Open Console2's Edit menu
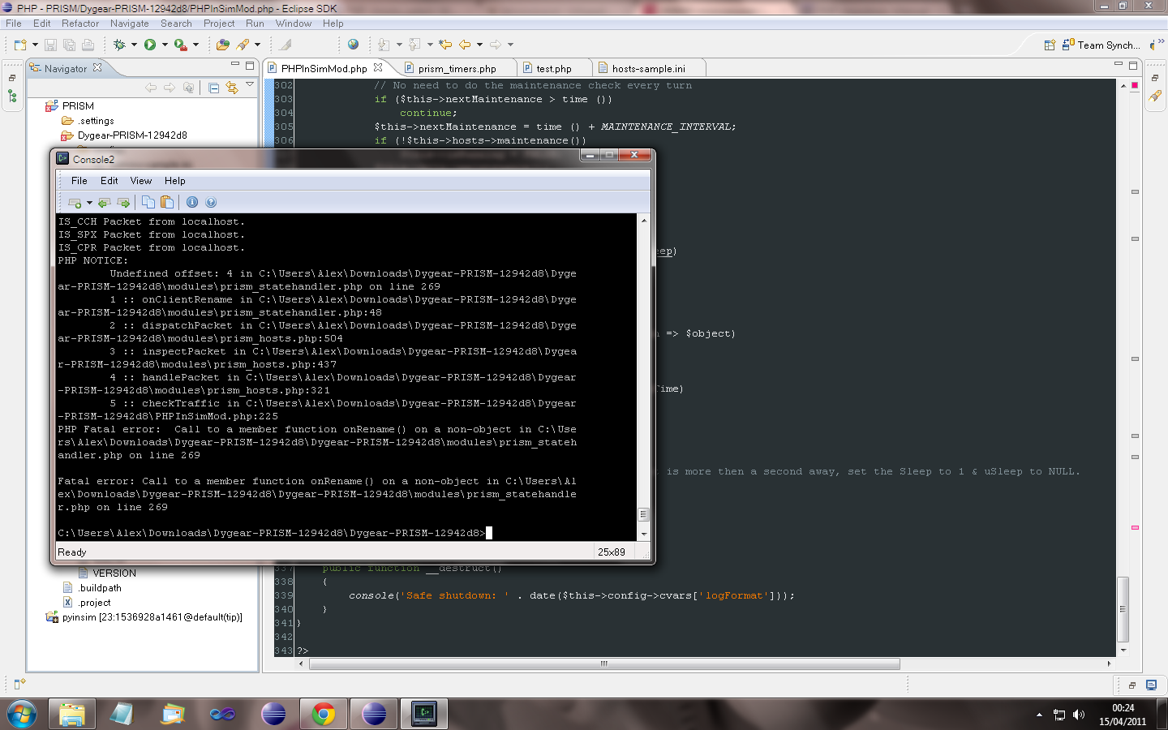Viewport: 1168px width, 730px height. point(109,181)
